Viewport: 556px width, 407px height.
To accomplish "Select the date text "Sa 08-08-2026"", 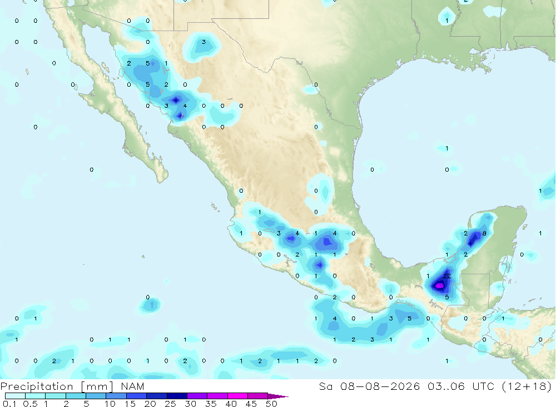I will click(x=369, y=386).
